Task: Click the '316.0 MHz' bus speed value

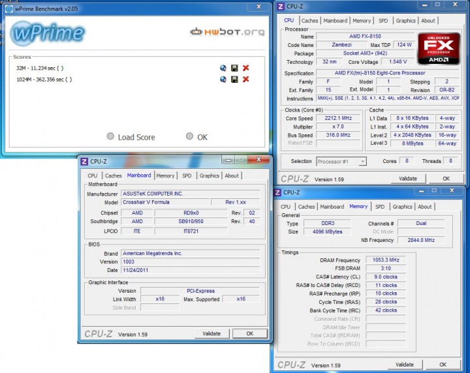Action: tap(338, 135)
